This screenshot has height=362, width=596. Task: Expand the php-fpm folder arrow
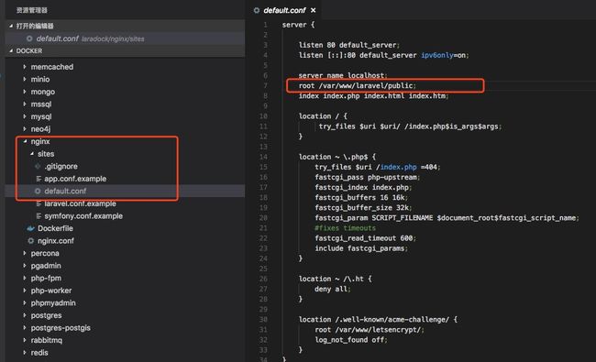(x=25, y=278)
